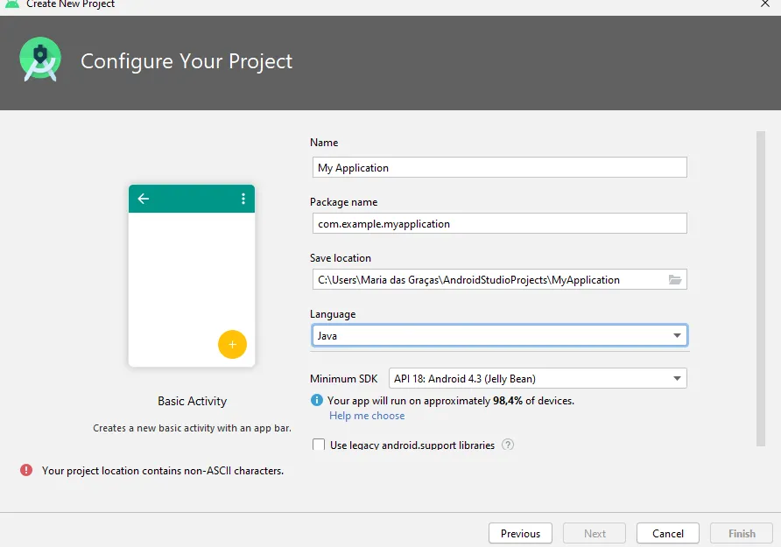Open the Help me choose link

[367, 416]
